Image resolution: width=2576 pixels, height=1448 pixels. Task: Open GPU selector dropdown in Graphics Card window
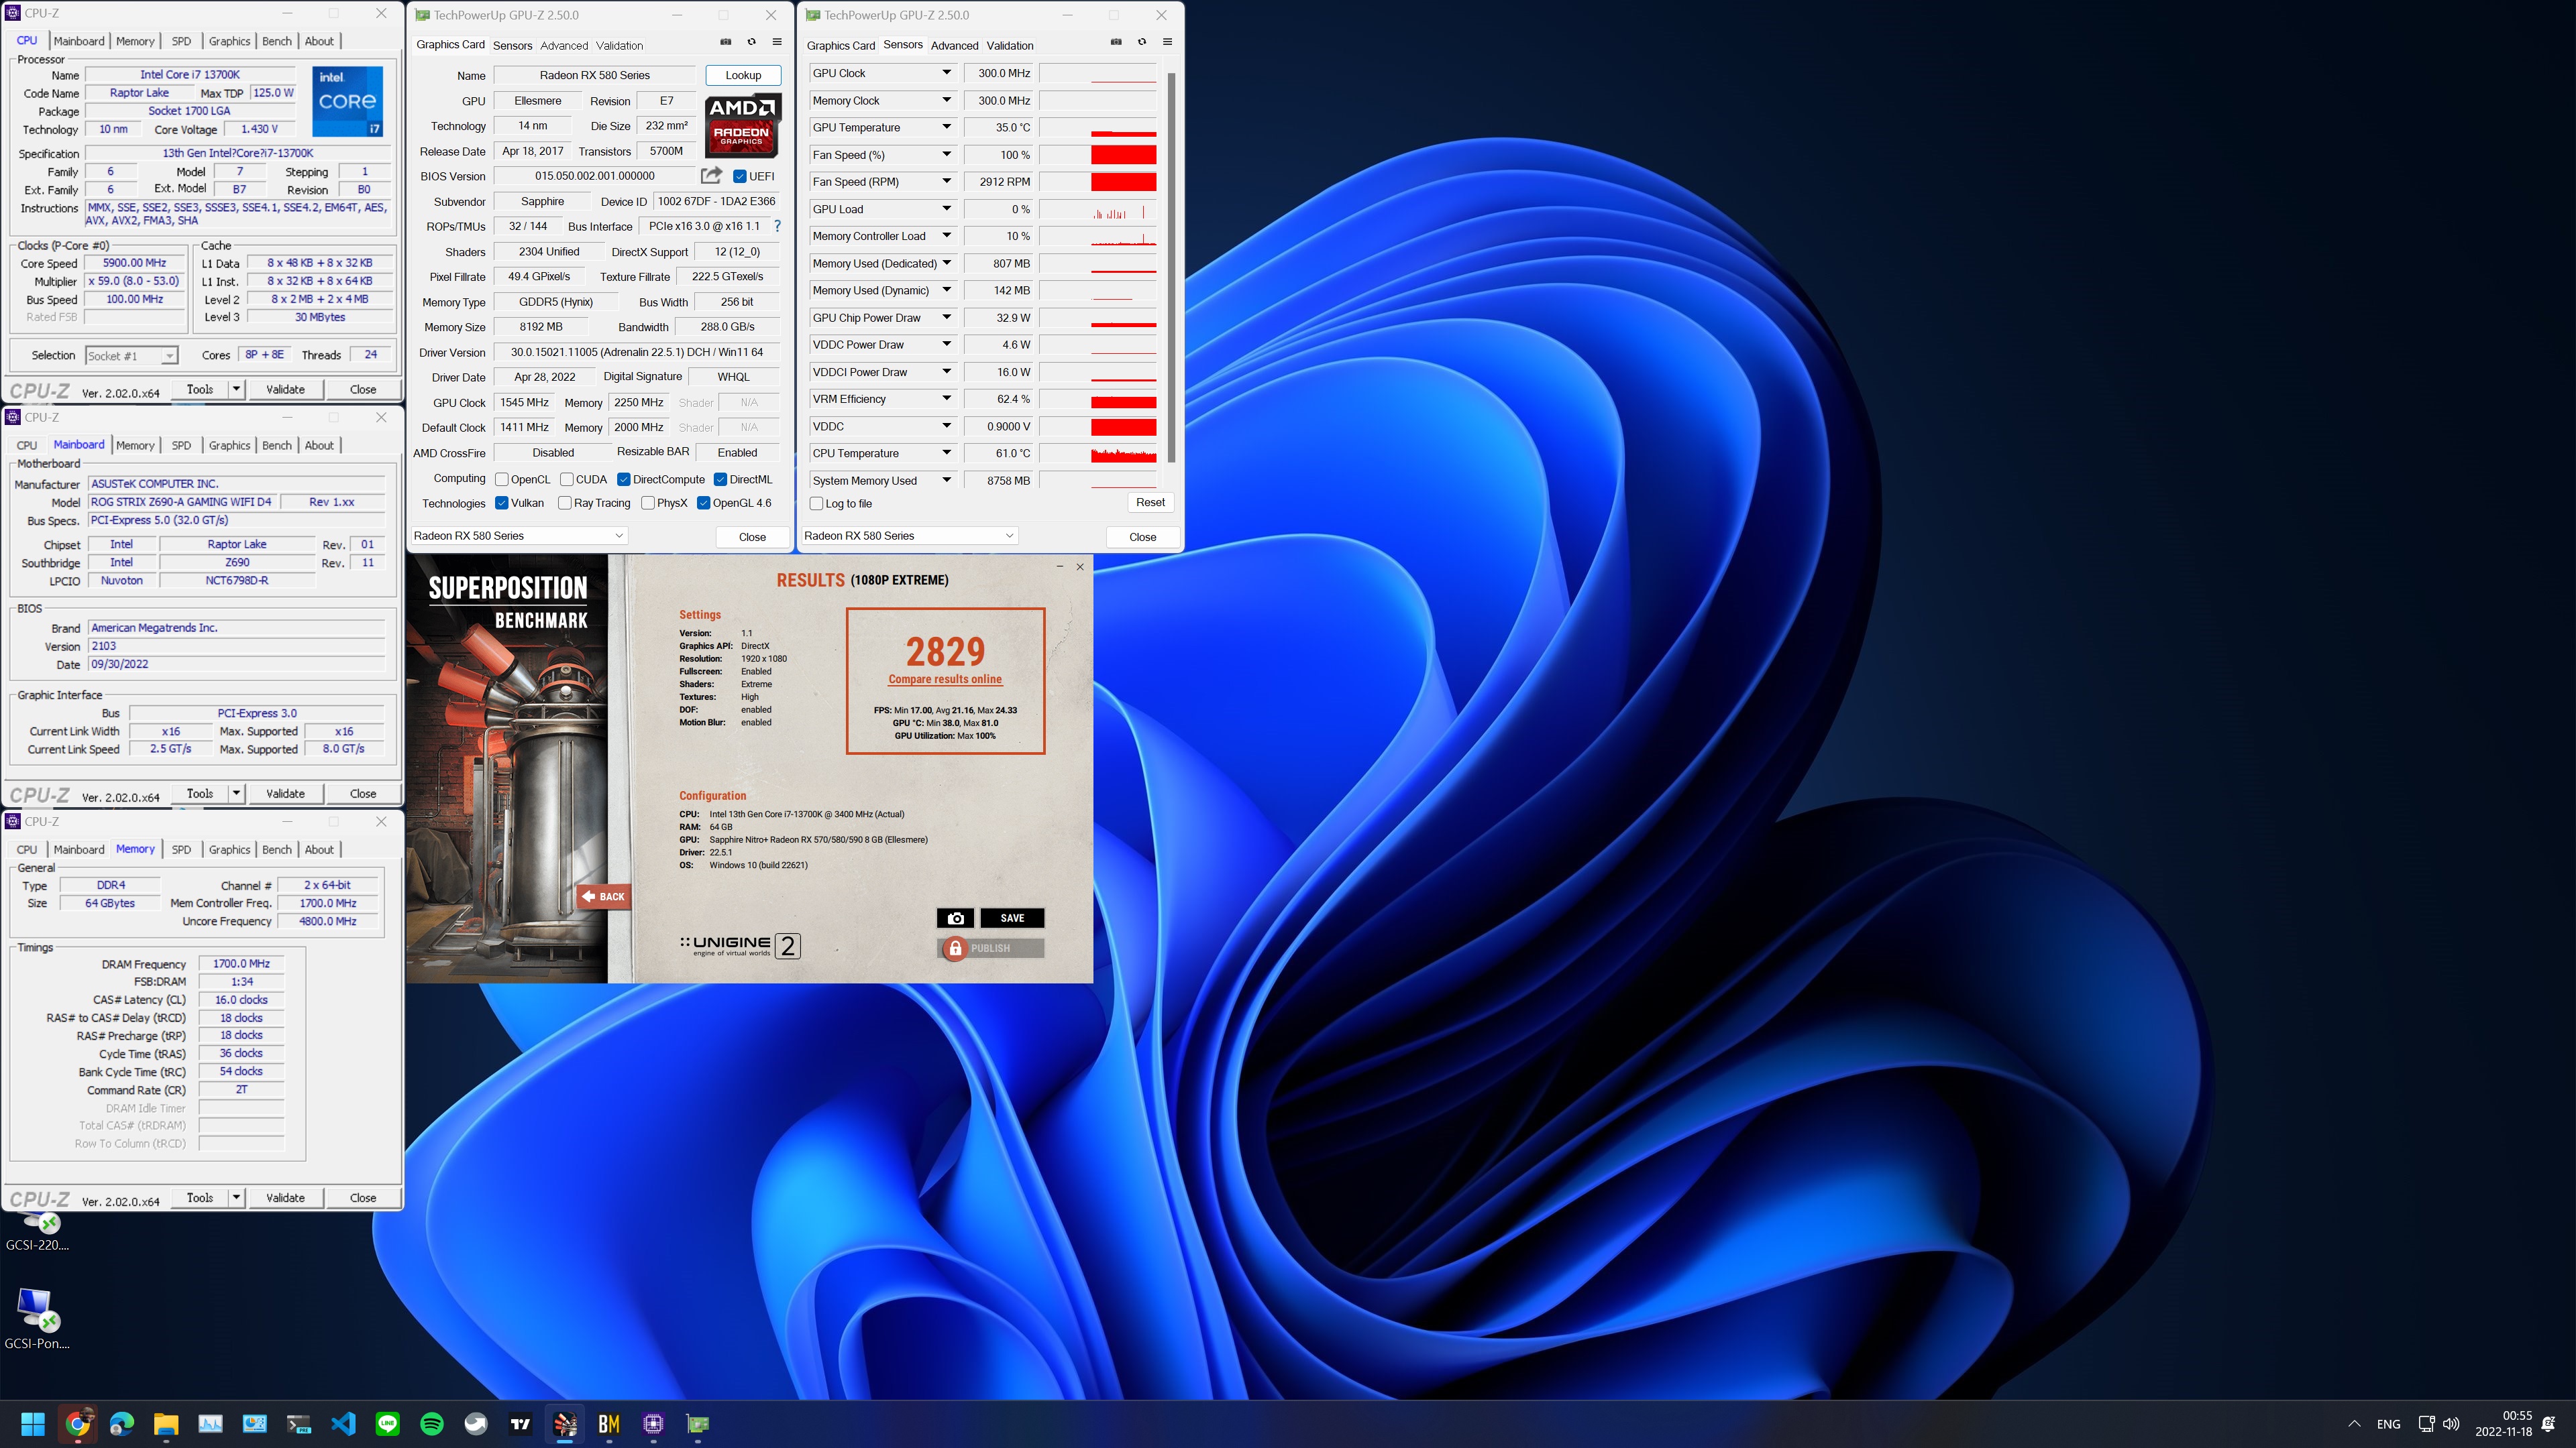point(519,536)
